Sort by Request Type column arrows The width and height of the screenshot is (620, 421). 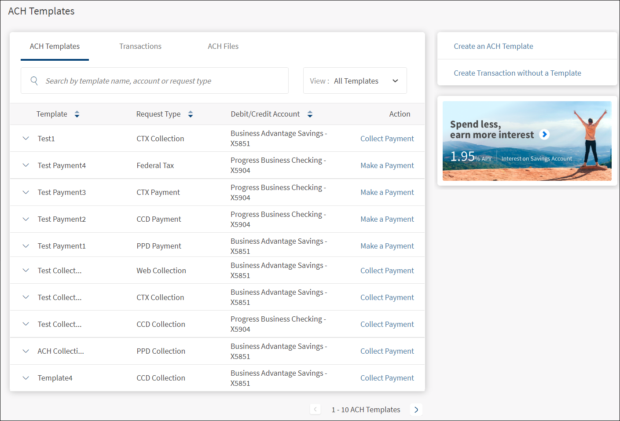pyautogui.click(x=191, y=114)
